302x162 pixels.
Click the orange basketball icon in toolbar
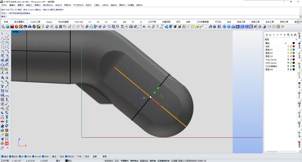pos(16,27)
